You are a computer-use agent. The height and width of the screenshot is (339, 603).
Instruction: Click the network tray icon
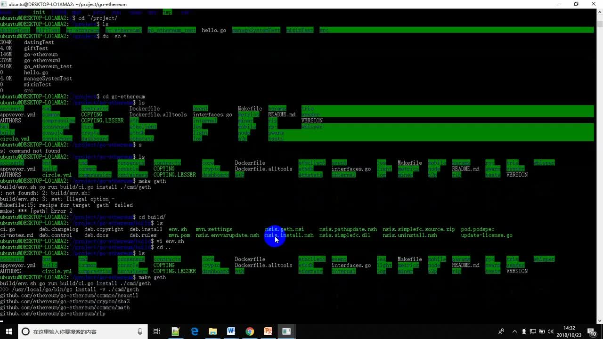[x=533, y=331]
